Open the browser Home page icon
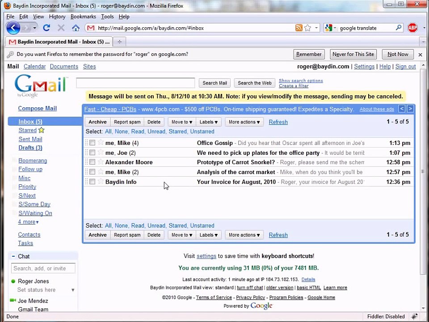Image resolution: width=429 pixels, height=322 pixels. point(76,28)
